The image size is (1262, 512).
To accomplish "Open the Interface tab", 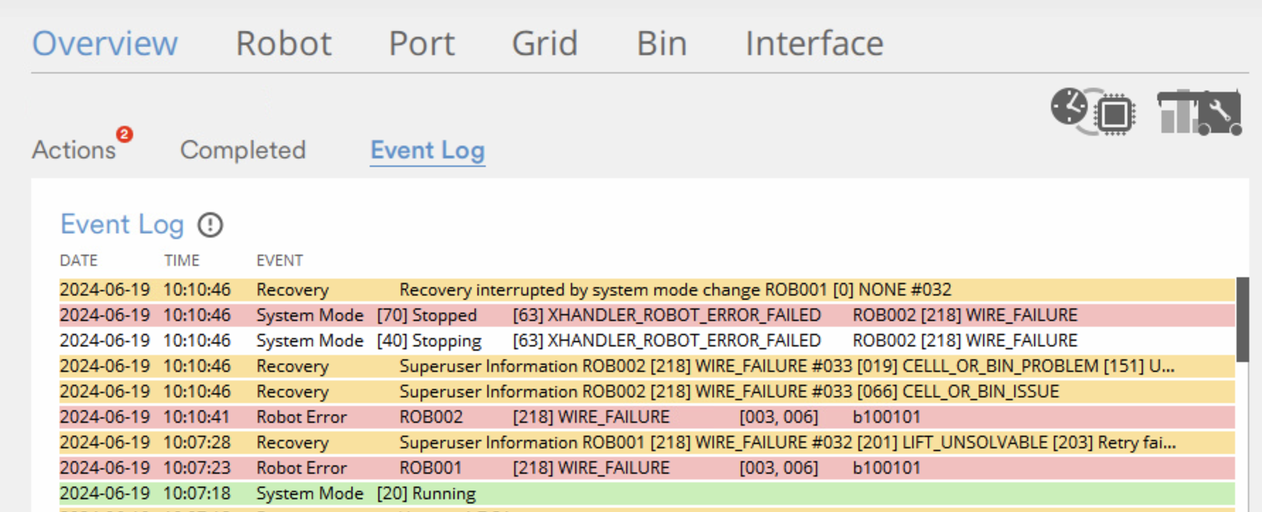I will coord(814,44).
